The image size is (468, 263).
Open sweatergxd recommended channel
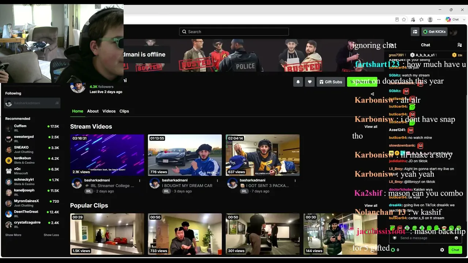tap(32, 139)
